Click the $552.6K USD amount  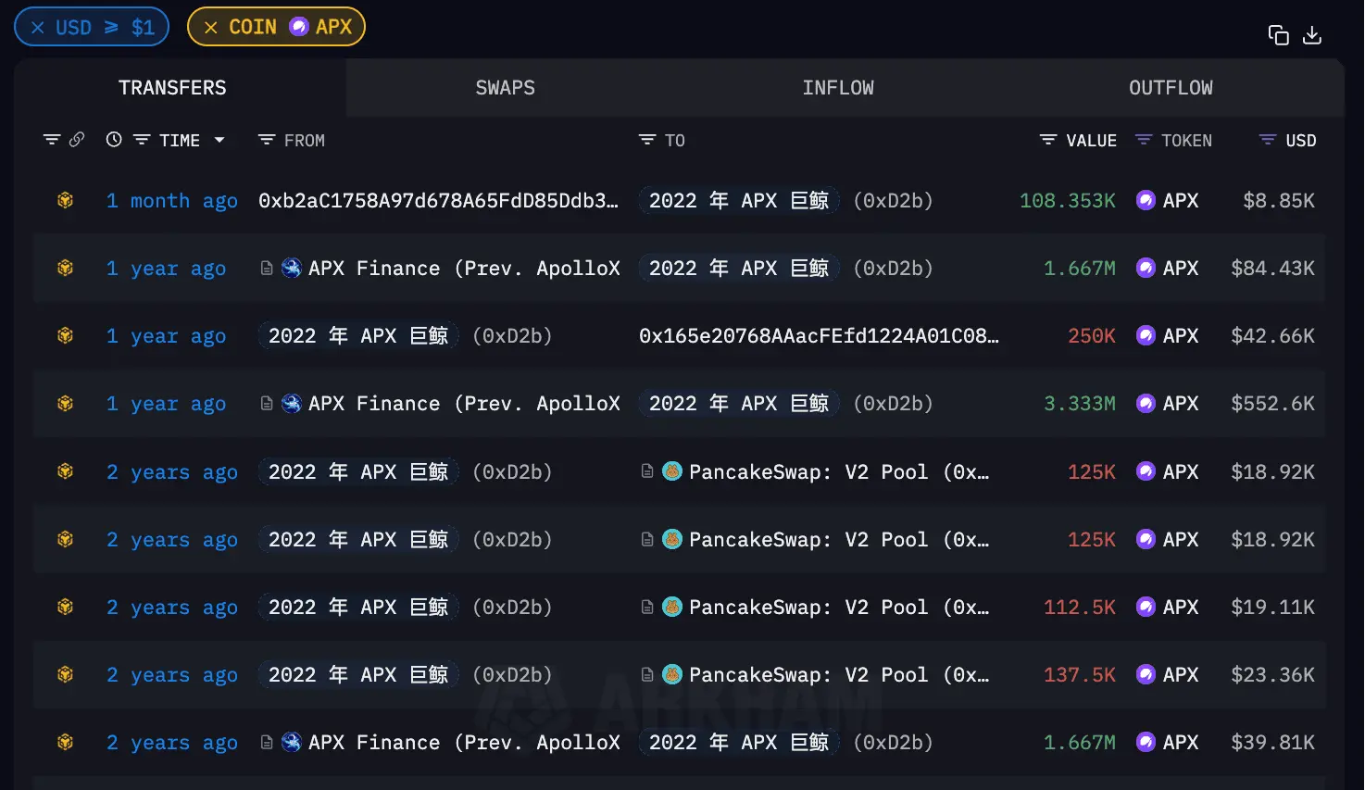click(1272, 404)
